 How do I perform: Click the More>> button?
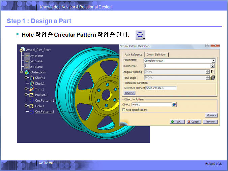click(211, 115)
